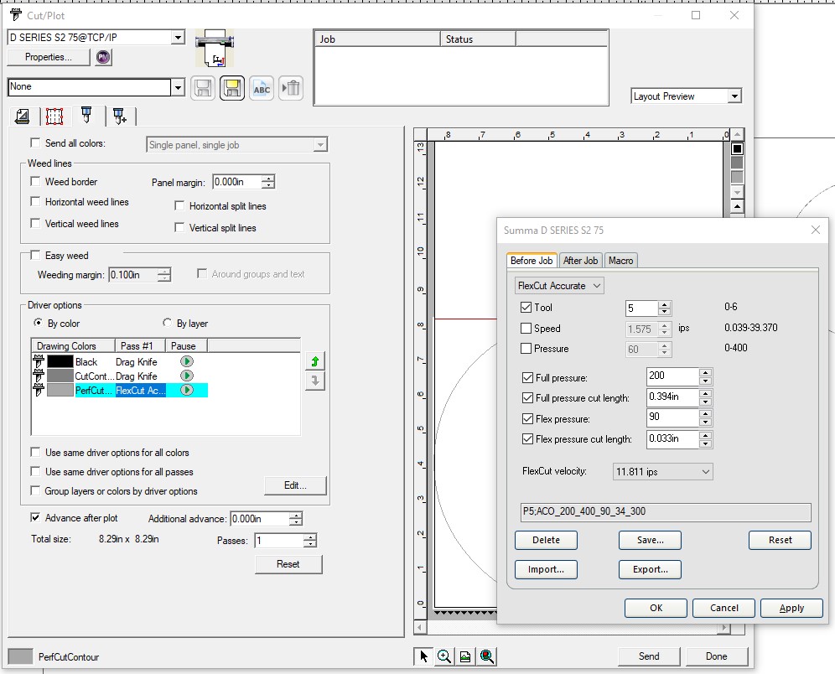This screenshot has height=674, width=835.
Task: Click the Additional advance input field
Action: point(260,519)
